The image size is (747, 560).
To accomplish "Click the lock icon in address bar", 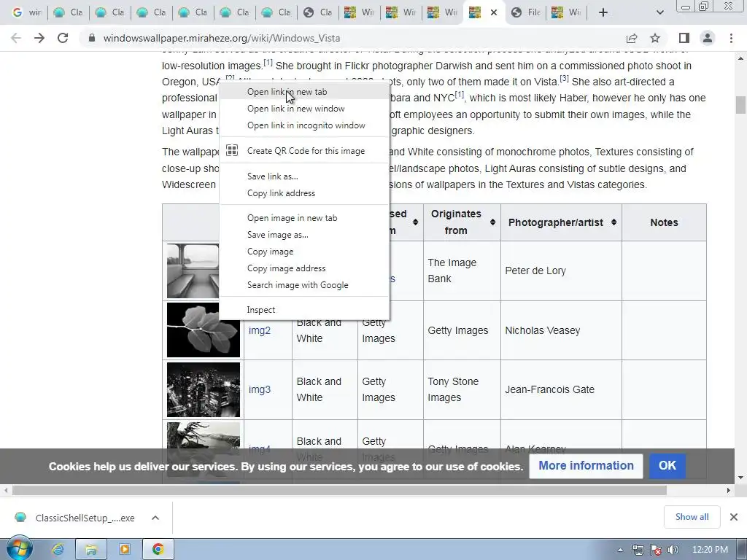I will (x=92, y=38).
